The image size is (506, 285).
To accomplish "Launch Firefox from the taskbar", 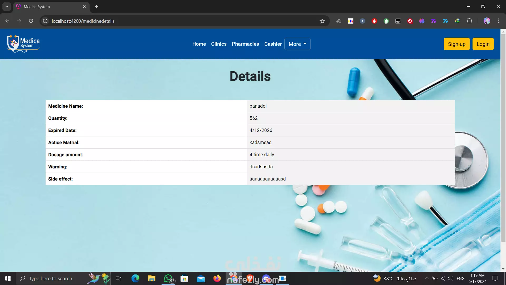I will (x=217, y=278).
